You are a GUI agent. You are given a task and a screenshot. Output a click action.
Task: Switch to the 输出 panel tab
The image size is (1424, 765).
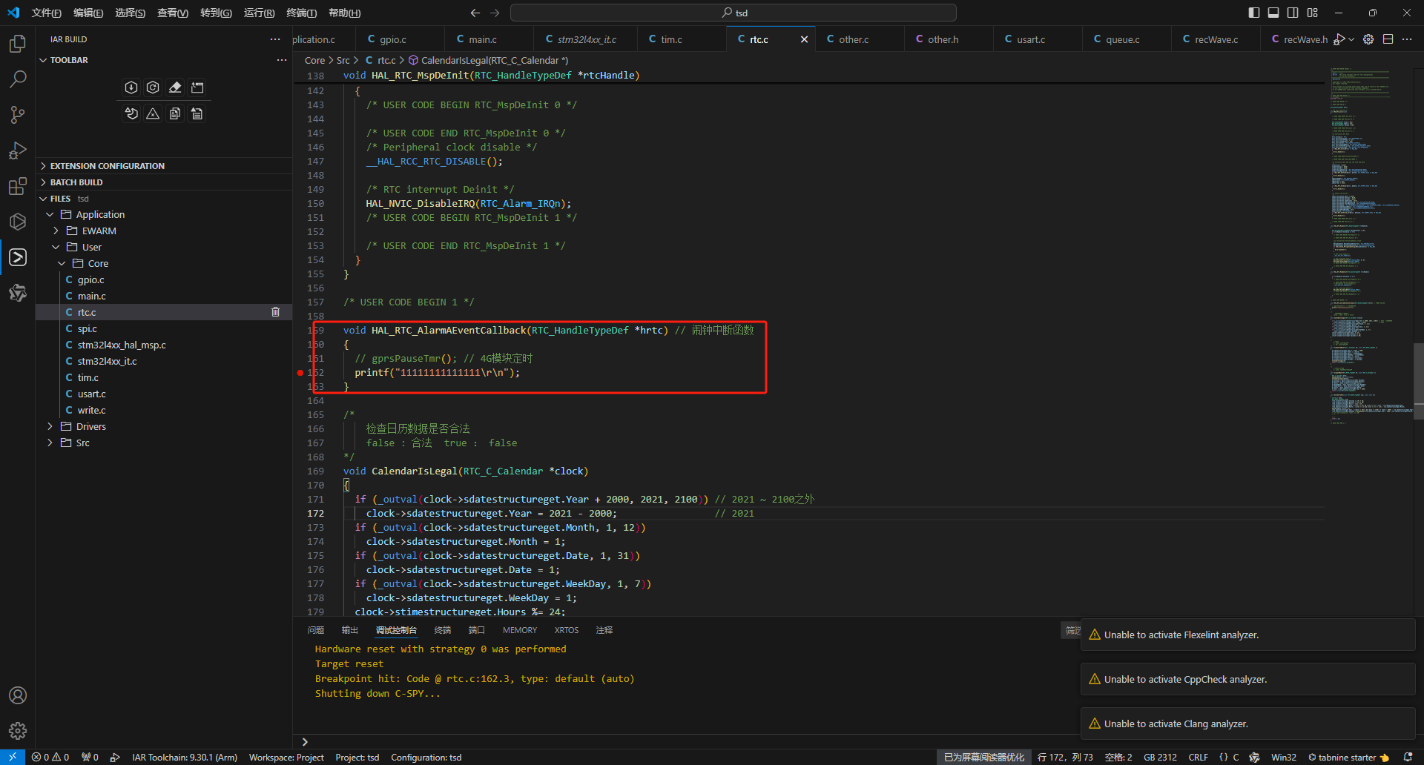(x=350, y=630)
